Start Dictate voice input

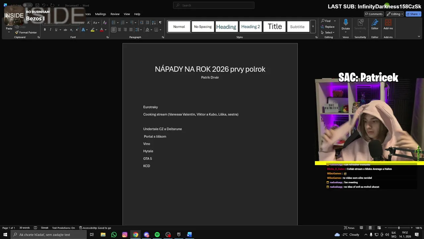(x=345, y=24)
